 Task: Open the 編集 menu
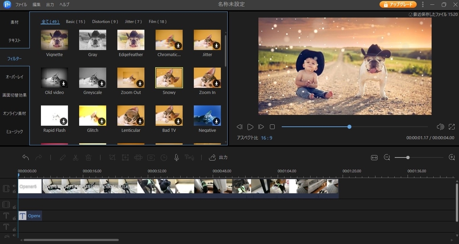(36, 5)
